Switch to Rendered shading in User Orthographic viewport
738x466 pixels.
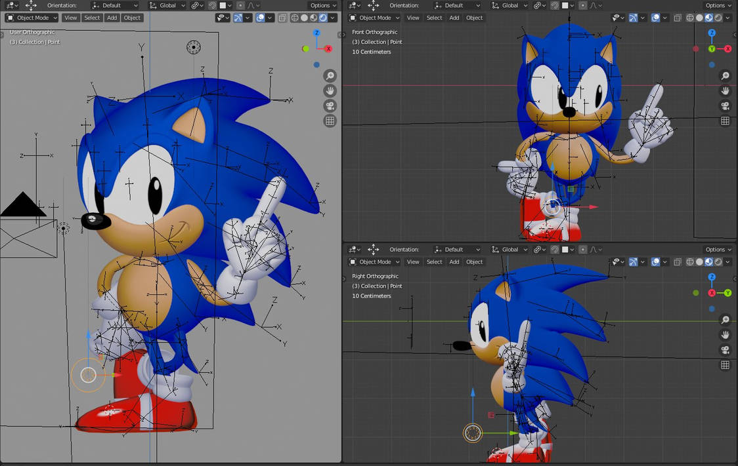click(x=323, y=18)
